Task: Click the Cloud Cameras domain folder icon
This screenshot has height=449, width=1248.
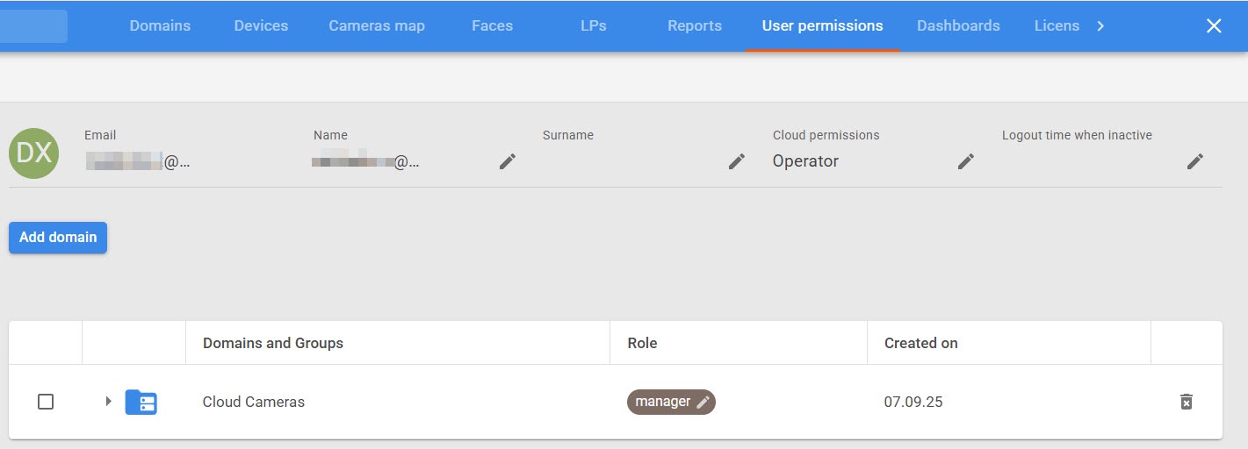Action: tap(141, 403)
